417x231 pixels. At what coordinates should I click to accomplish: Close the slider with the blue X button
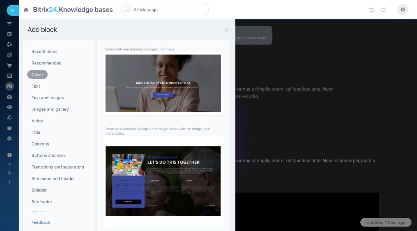pyautogui.click(x=12, y=10)
